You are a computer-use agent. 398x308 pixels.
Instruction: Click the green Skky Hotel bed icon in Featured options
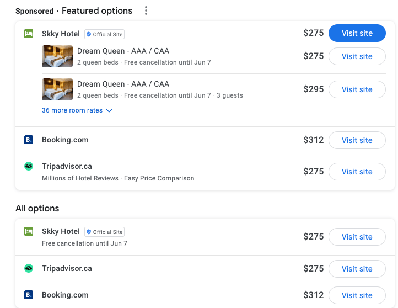29,34
